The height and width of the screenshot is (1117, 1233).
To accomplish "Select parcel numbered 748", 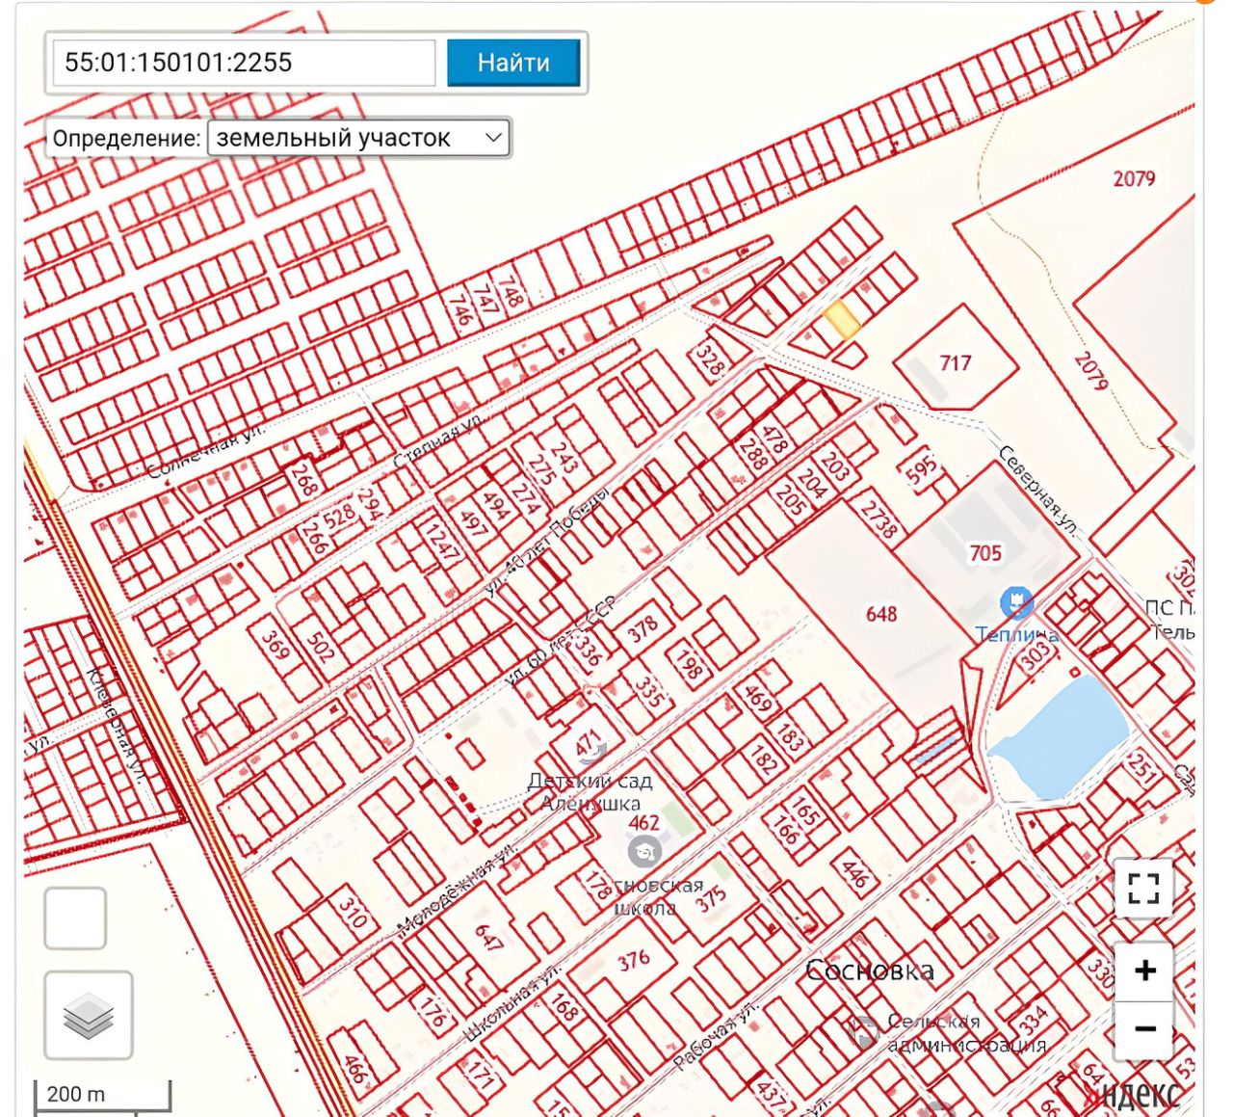I will tap(511, 292).
